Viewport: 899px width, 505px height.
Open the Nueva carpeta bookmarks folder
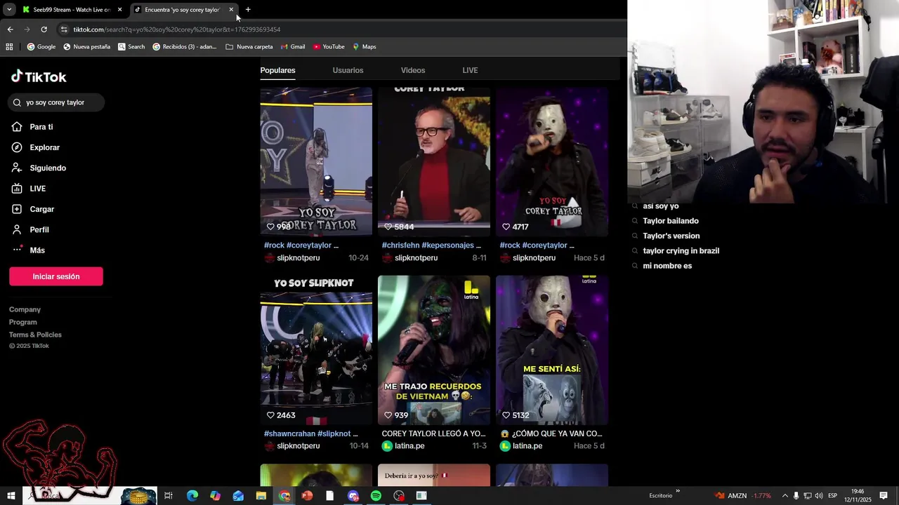pyautogui.click(x=249, y=47)
